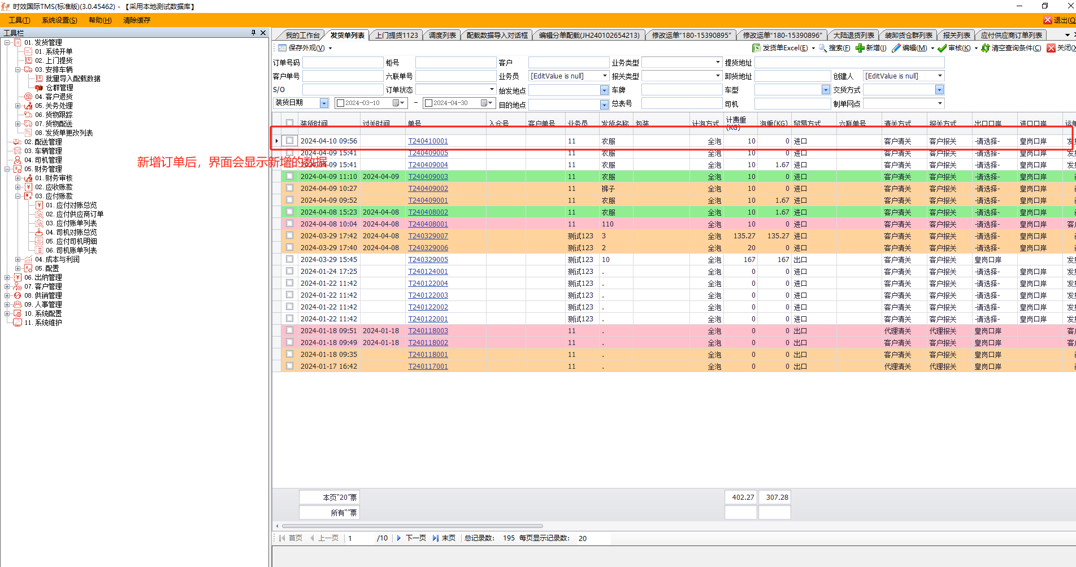Check the box for order T240410001

[x=290, y=141]
